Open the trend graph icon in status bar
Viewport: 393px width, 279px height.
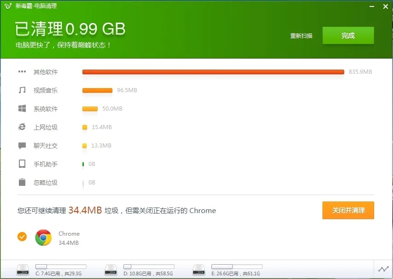point(383,269)
